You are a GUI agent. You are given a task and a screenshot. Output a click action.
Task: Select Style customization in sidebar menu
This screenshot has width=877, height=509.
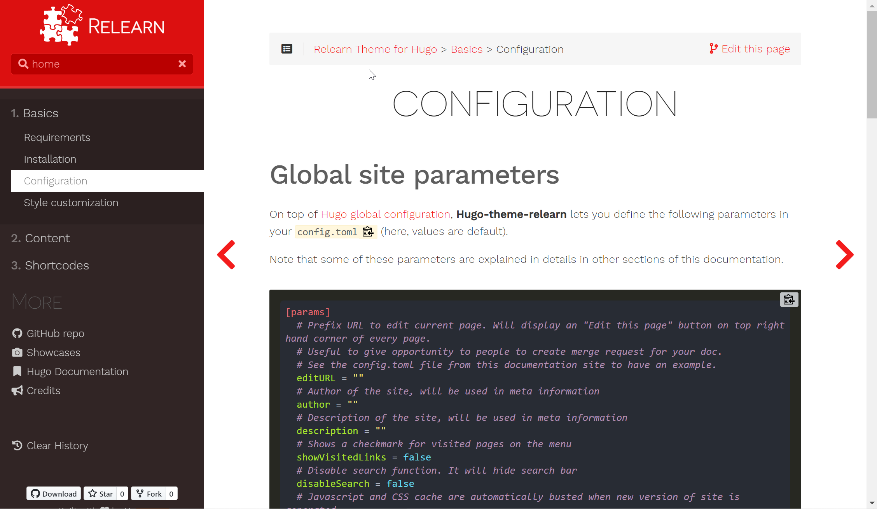71,203
